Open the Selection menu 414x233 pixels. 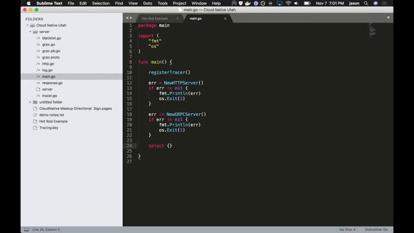101,3
